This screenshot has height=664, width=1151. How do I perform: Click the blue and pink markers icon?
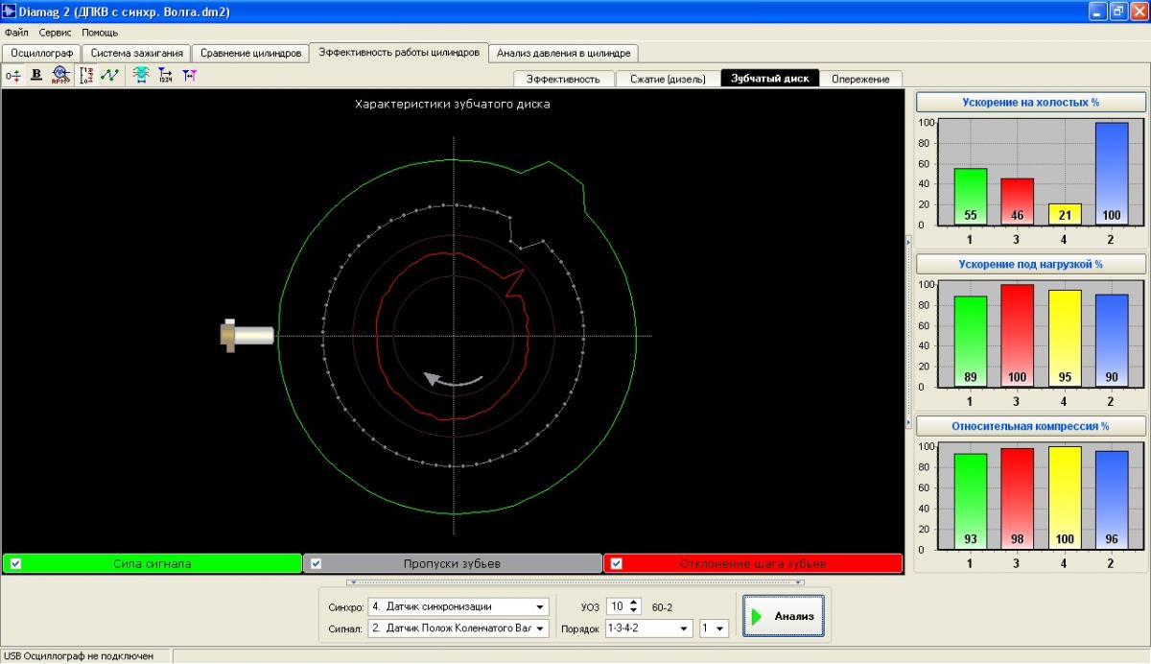pyautogui.click(x=189, y=74)
